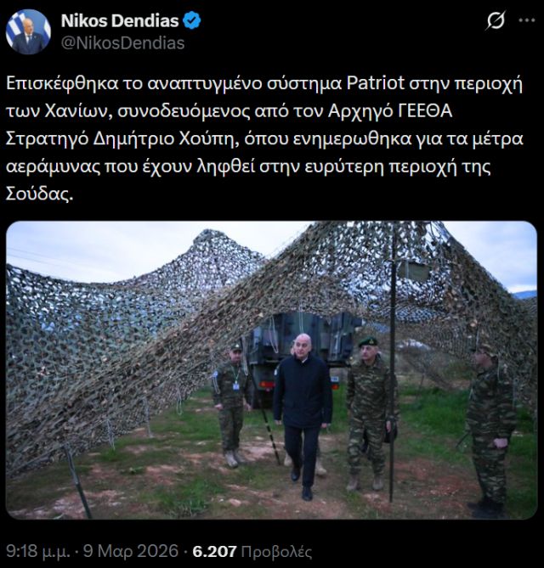The image size is (544, 568).
Task: Click the name Δημήτριο Χούπη in the text
Action: pos(165,139)
